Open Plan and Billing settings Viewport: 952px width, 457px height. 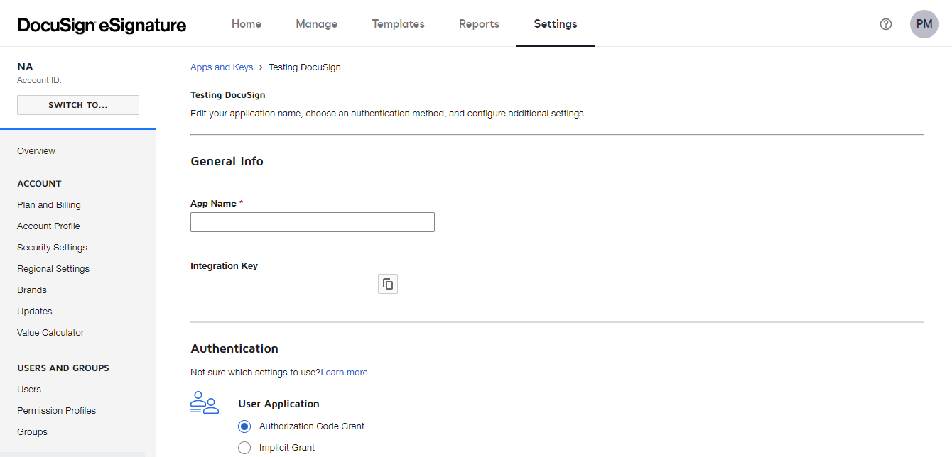(x=49, y=205)
